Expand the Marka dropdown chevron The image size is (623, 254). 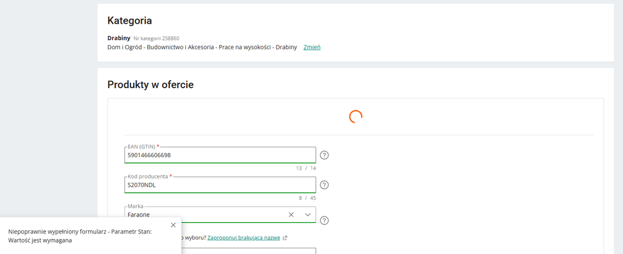click(308, 215)
